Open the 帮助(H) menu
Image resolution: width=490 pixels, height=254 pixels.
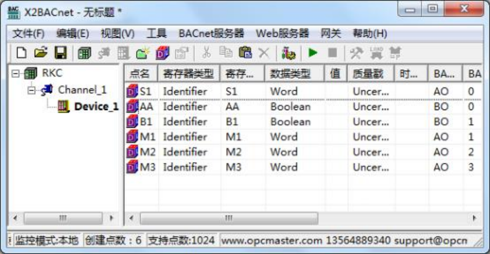(370, 33)
